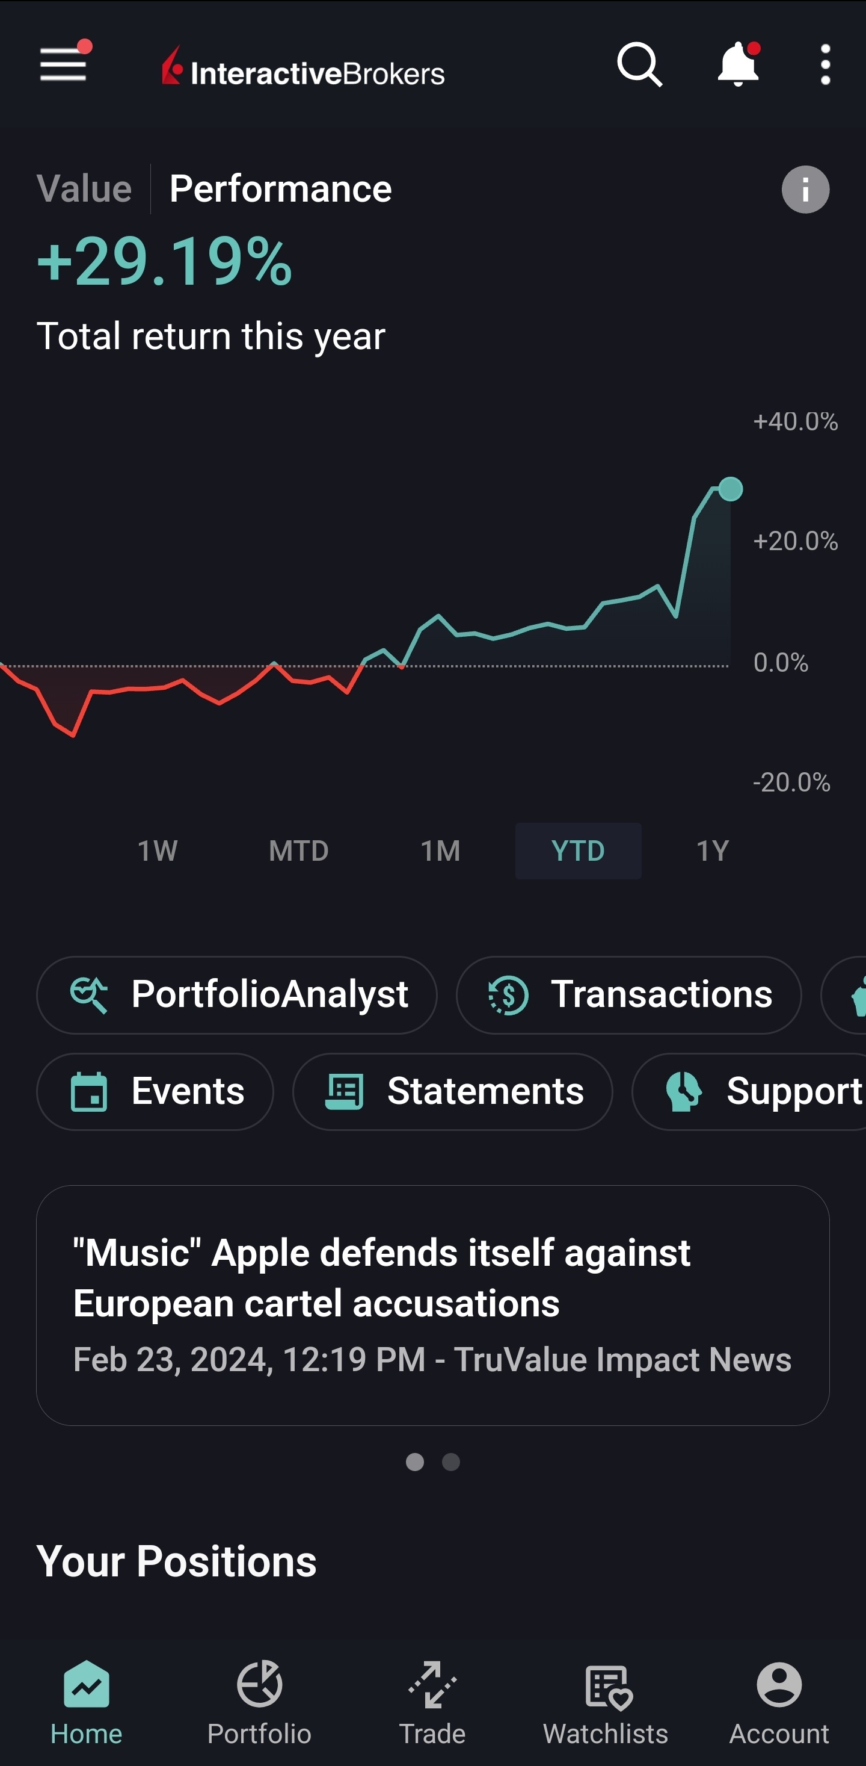This screenshot has height=1766, width=866.
Task: Switch to the Value view
Action: click(x=84, y=189)
